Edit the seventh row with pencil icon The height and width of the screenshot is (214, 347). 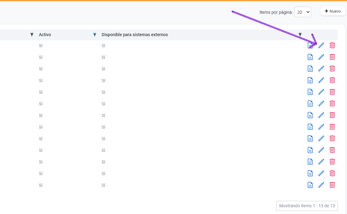point(321,115)
